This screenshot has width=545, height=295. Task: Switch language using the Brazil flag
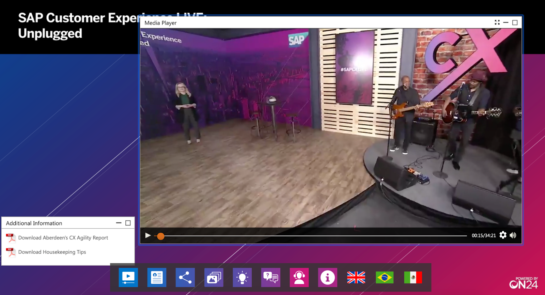[385, 277]
